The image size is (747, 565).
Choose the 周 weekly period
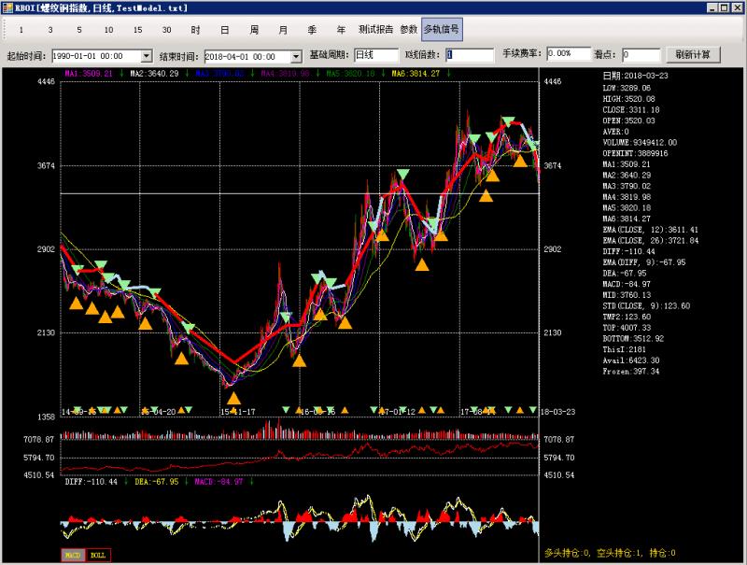[x=254, y=30]
